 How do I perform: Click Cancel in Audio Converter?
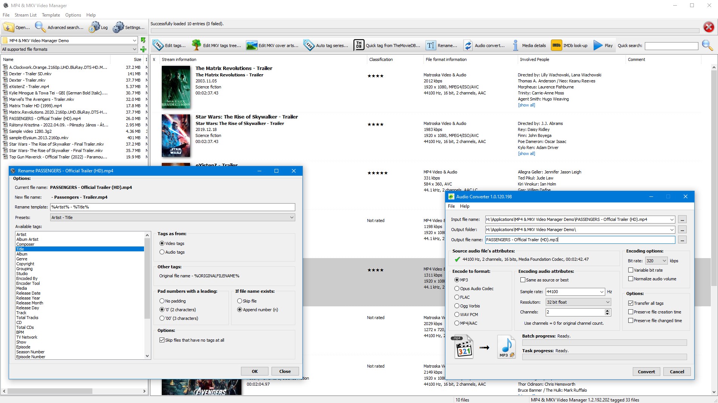click(x=677, y=372)
